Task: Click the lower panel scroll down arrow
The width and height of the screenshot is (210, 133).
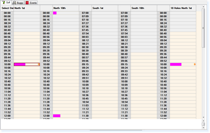Action: (x=204, y=128)
